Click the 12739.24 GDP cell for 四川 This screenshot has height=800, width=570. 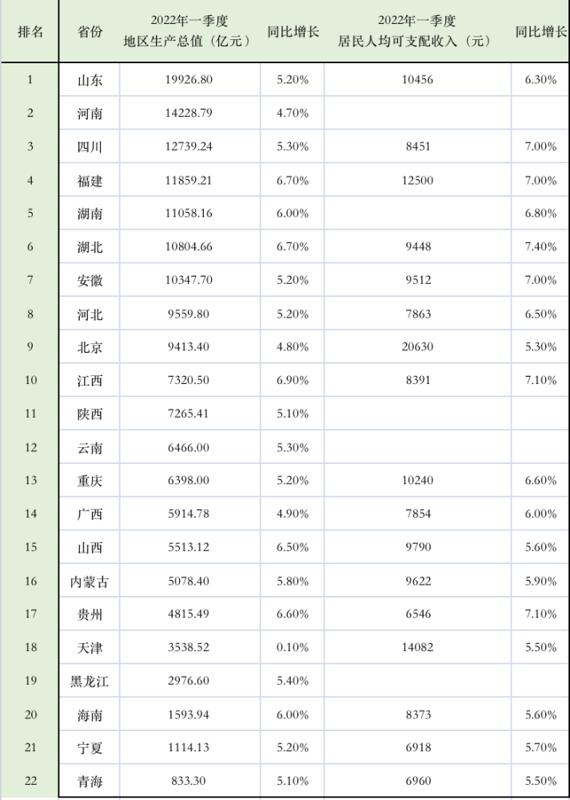pos(189,146)
